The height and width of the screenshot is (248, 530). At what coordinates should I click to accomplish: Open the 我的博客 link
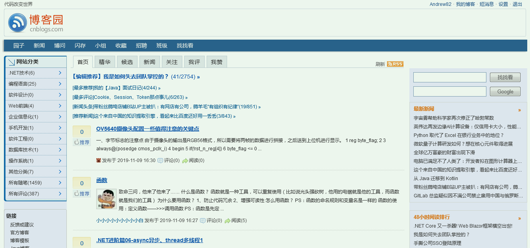[466, 4]
